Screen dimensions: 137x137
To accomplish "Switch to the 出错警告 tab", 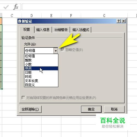I will click(x=61, y=30).
